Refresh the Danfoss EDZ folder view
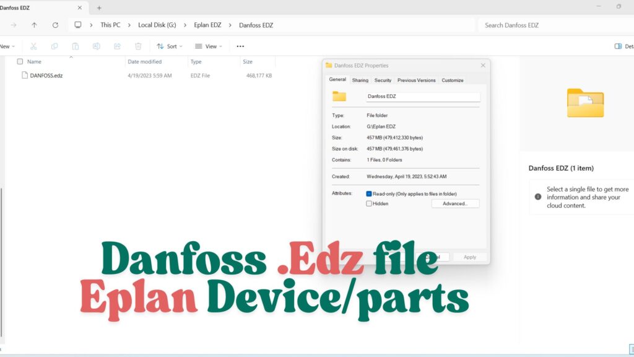 click(55, 25)
